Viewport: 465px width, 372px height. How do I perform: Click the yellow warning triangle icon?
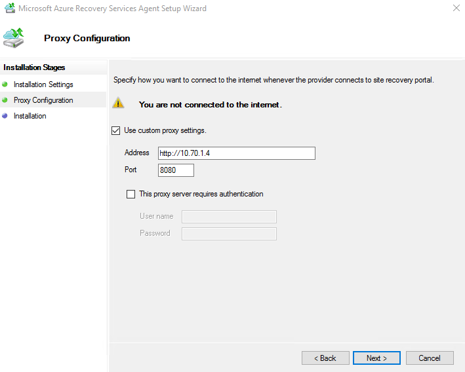point(118,103)
